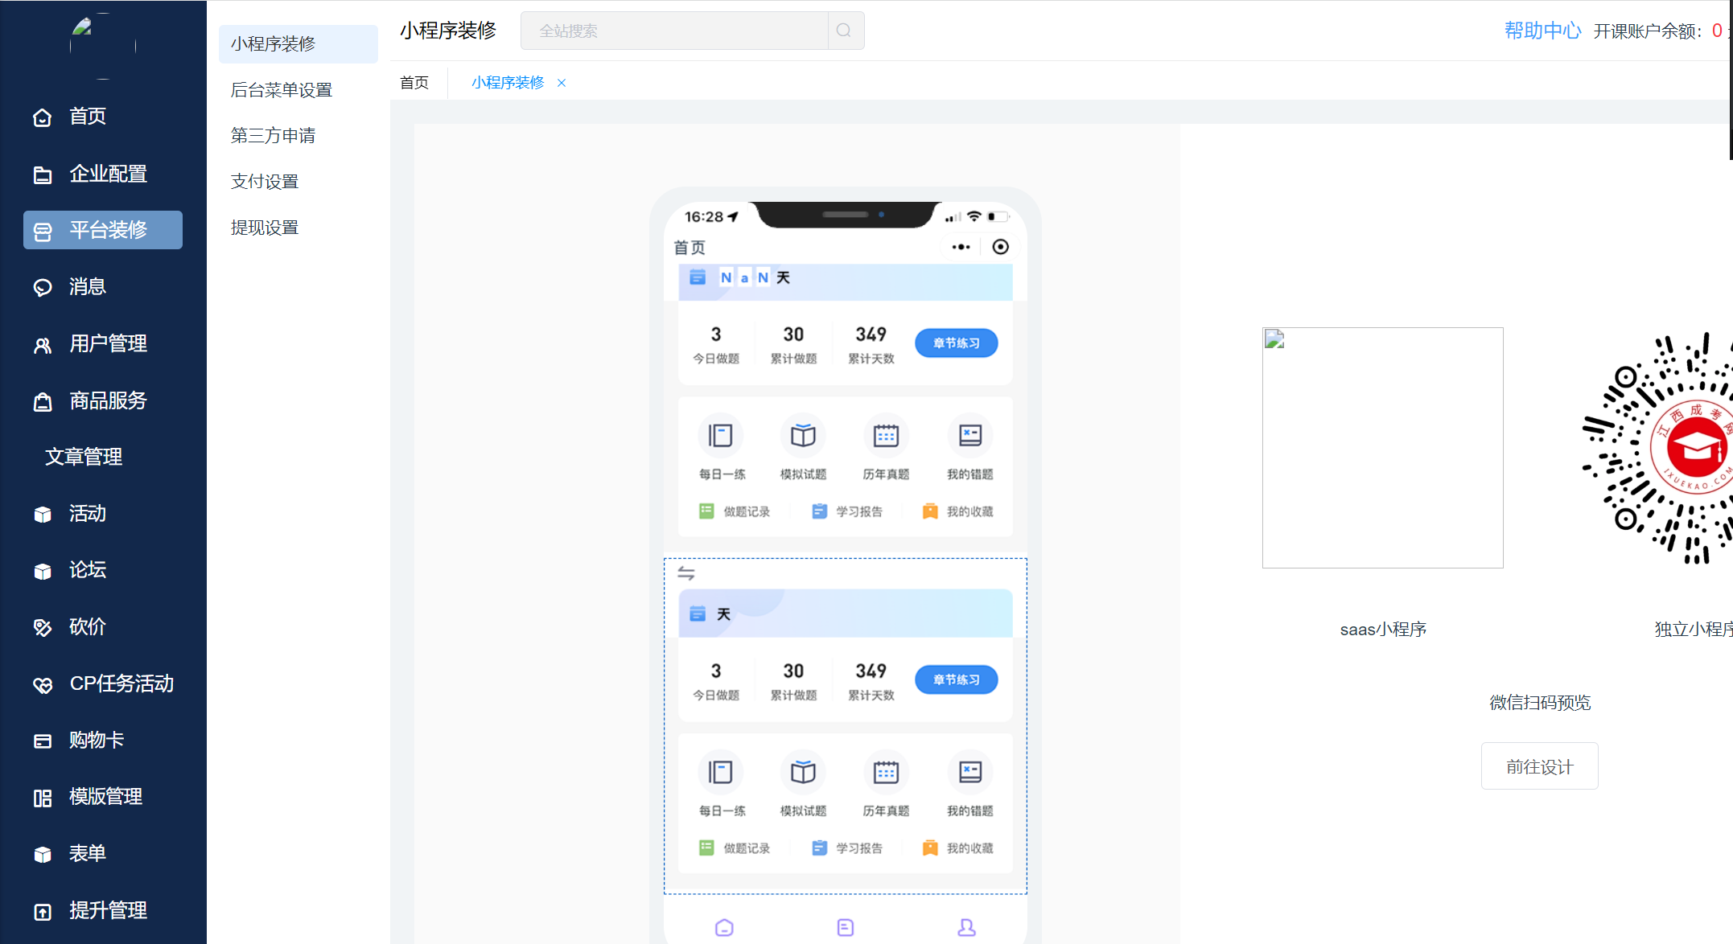This screenshot has height=944, width=1733.
Task: Click the logo at the top of the sidebar
Action: (x=103, y=44)
